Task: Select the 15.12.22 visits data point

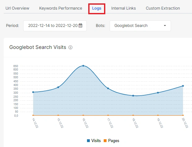Action: [x=58, y=87]
